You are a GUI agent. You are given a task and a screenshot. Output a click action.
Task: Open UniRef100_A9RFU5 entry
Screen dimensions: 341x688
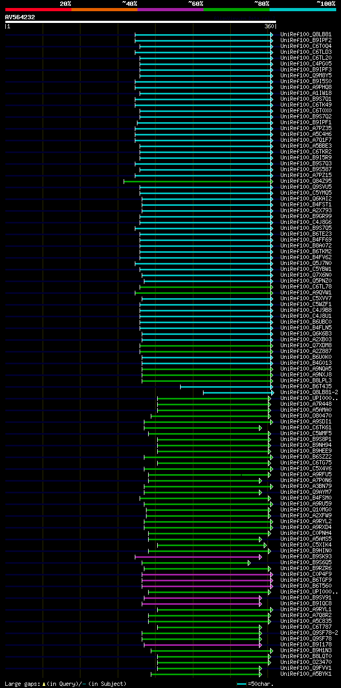pos(306,475)
